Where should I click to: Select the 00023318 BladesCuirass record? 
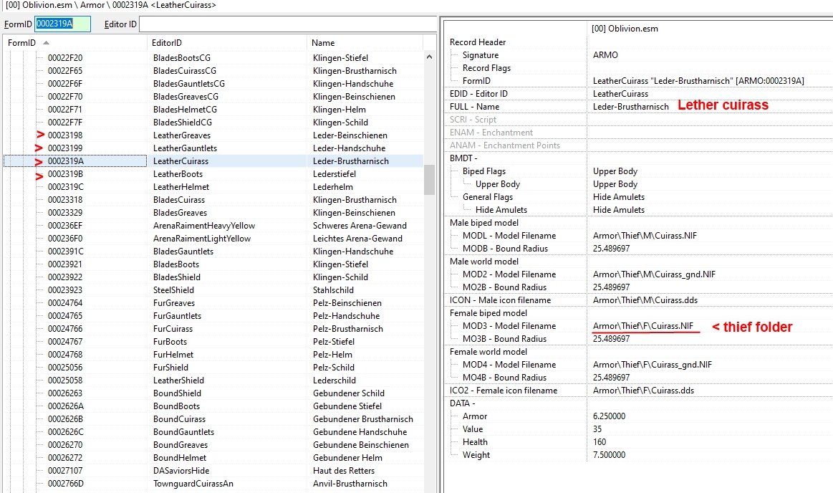(x=213, y=200)
